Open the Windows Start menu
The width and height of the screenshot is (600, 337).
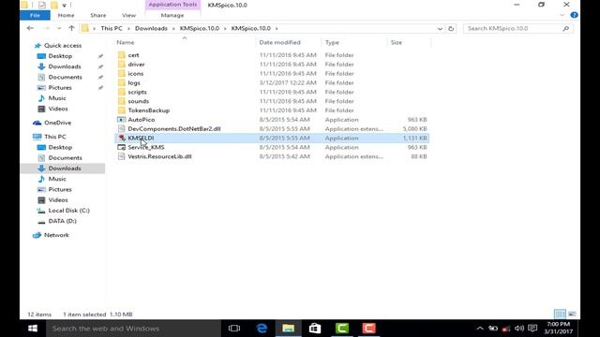[x=33, y=329]
